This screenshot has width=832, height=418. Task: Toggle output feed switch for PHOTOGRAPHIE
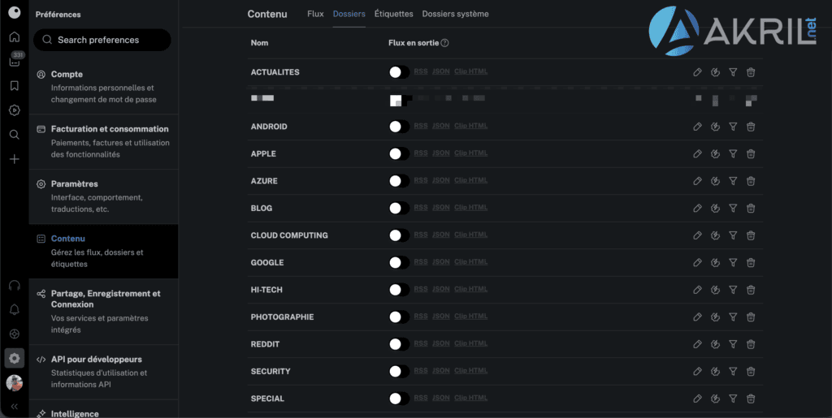399,317
